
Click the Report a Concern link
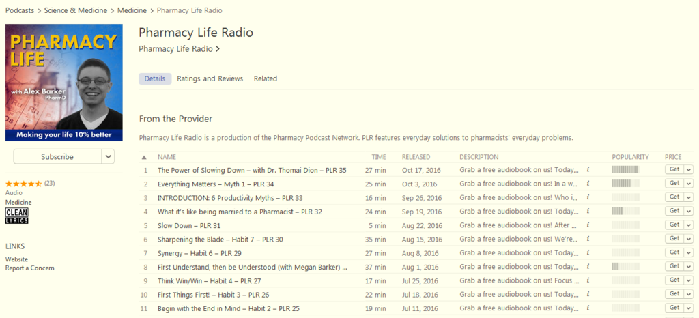29,268
